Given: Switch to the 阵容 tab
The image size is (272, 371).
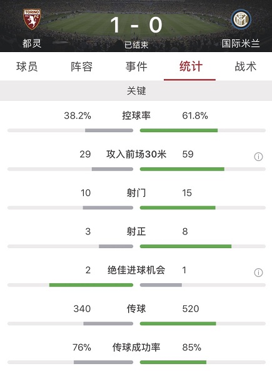Looking at the screenshot, I should 81,66.
